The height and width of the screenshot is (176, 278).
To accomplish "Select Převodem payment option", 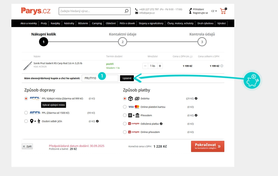I will click(x=125, y=115).
